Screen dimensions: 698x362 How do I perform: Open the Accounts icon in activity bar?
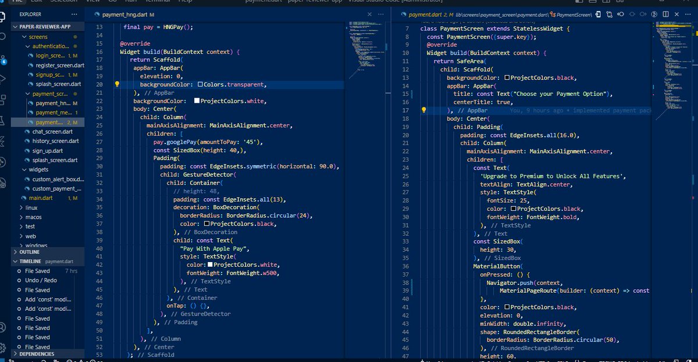click(x=3, y=327)
